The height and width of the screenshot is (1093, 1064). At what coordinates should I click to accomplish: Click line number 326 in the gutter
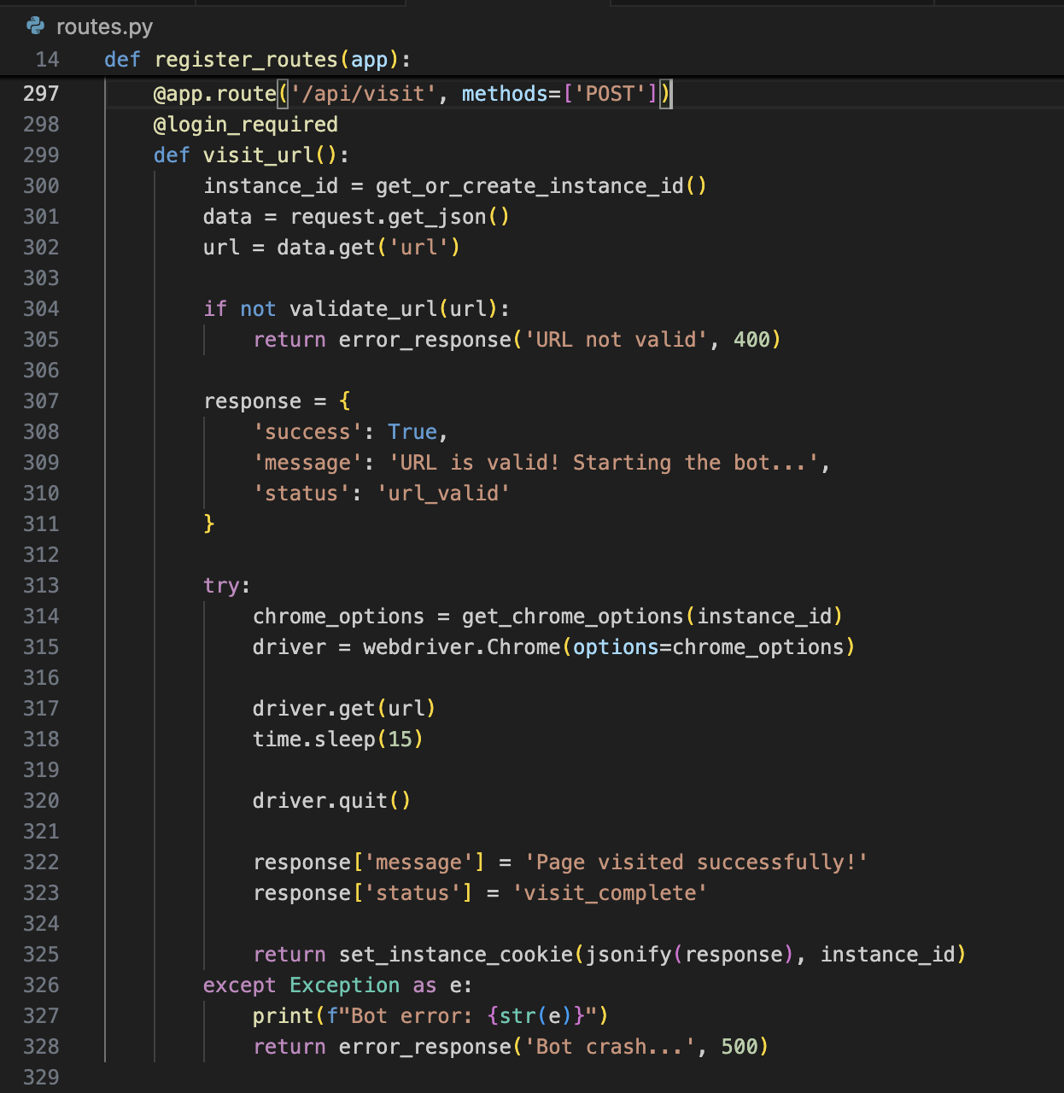coord(41,985)
